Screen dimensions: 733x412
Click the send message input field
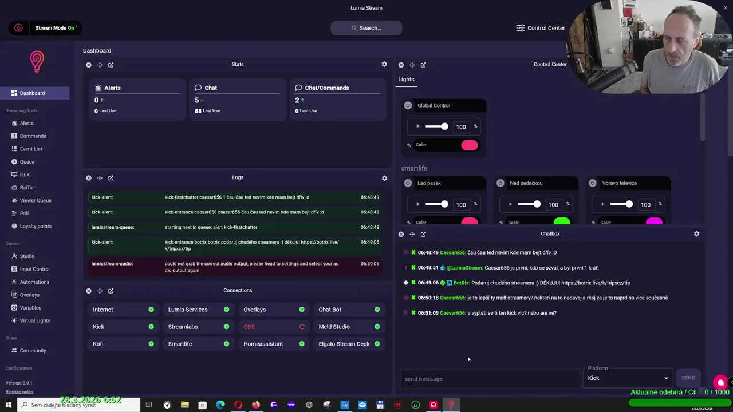490,379
